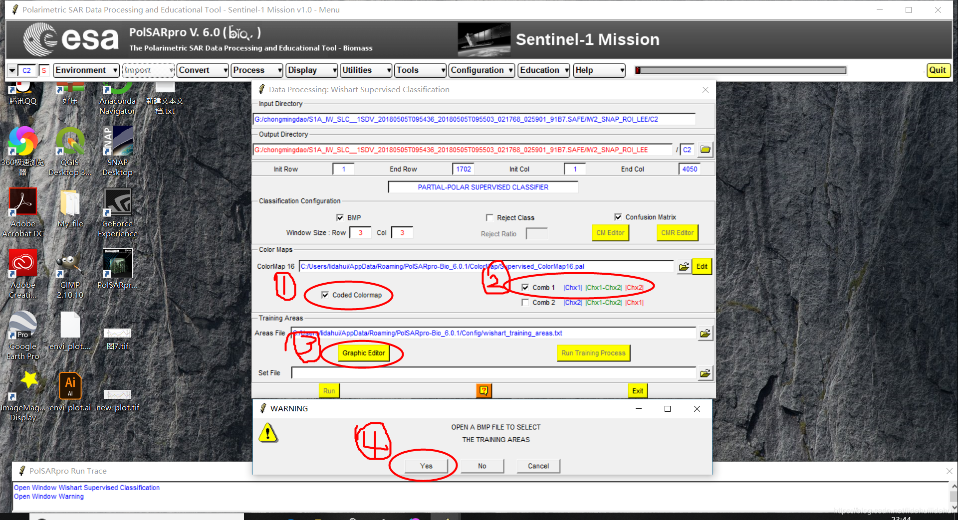Click Yes in the WARNING dialog
The image size is (958, 520).
click(x=426, y=466)
